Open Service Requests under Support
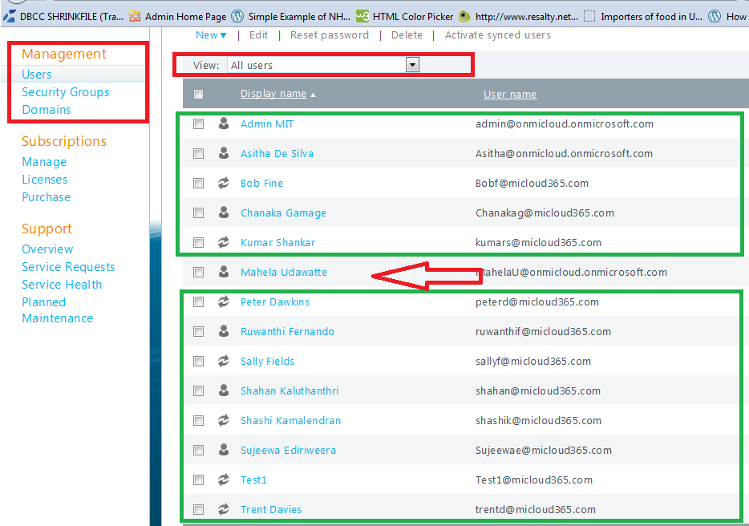 [x=68, y=267]
